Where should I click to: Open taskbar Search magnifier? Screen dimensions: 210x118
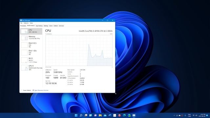click(x=81, y=115)
